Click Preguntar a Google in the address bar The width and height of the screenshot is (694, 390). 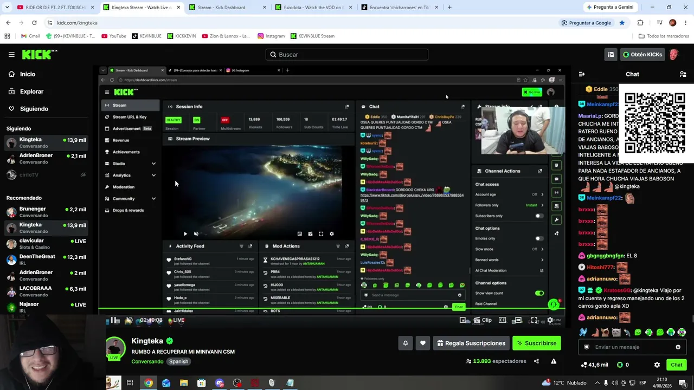click(586, 23)
